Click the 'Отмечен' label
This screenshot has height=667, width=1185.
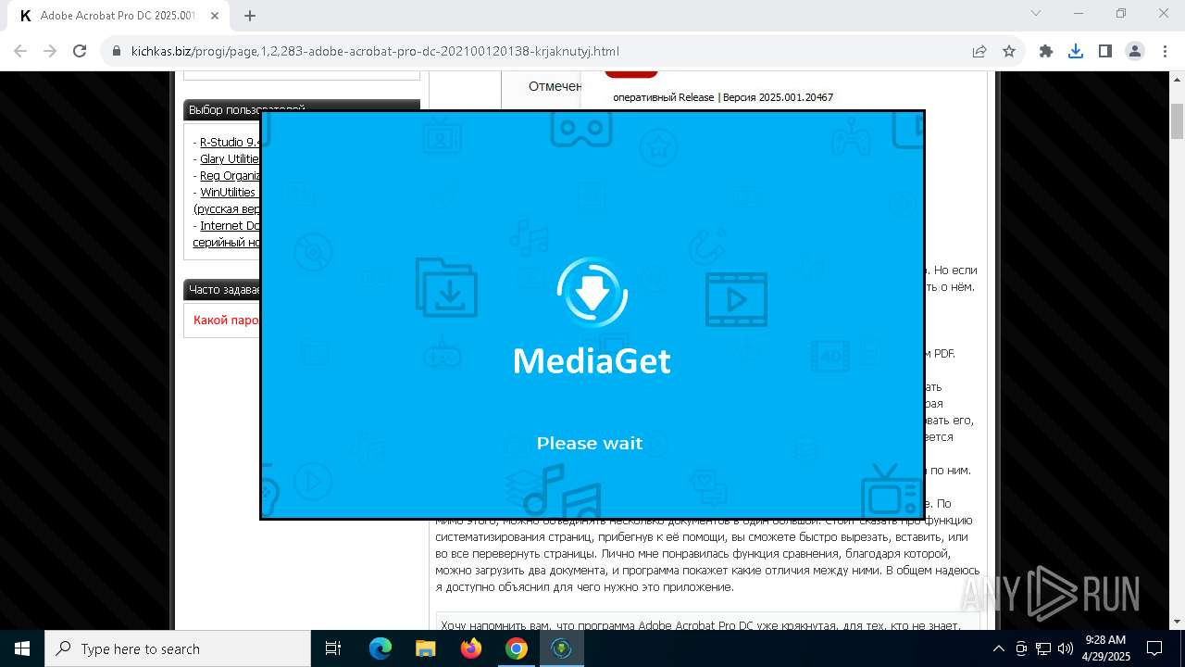pos(555,86)
